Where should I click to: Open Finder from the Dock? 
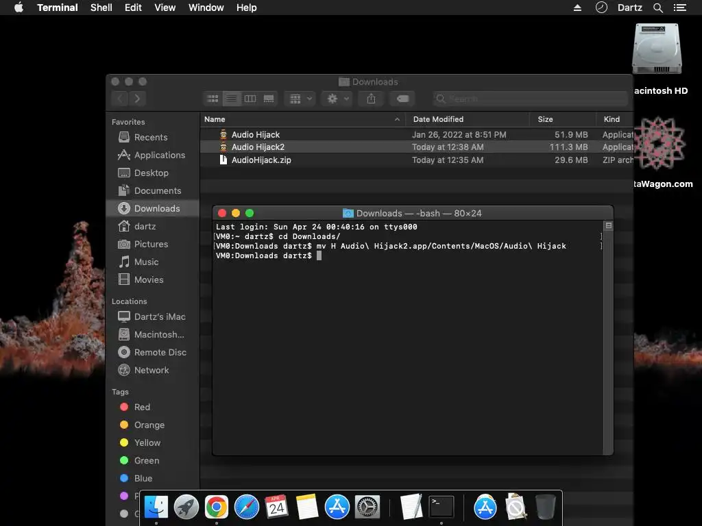click(x=156, y=508)
